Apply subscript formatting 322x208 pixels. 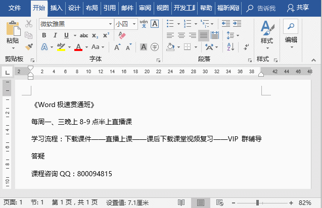(95, 35)
